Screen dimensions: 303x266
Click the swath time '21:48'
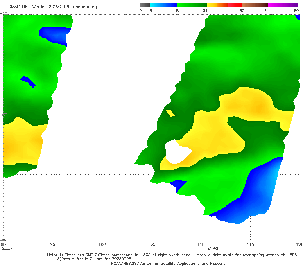213,248
